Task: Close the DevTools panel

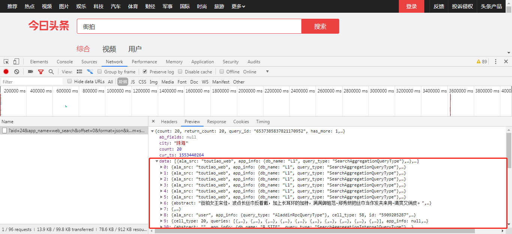Action: (x=506, y=61)
